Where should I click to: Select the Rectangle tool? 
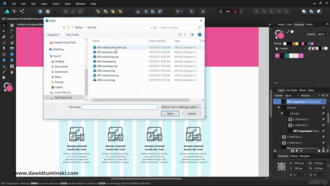[x=12, y=54]
